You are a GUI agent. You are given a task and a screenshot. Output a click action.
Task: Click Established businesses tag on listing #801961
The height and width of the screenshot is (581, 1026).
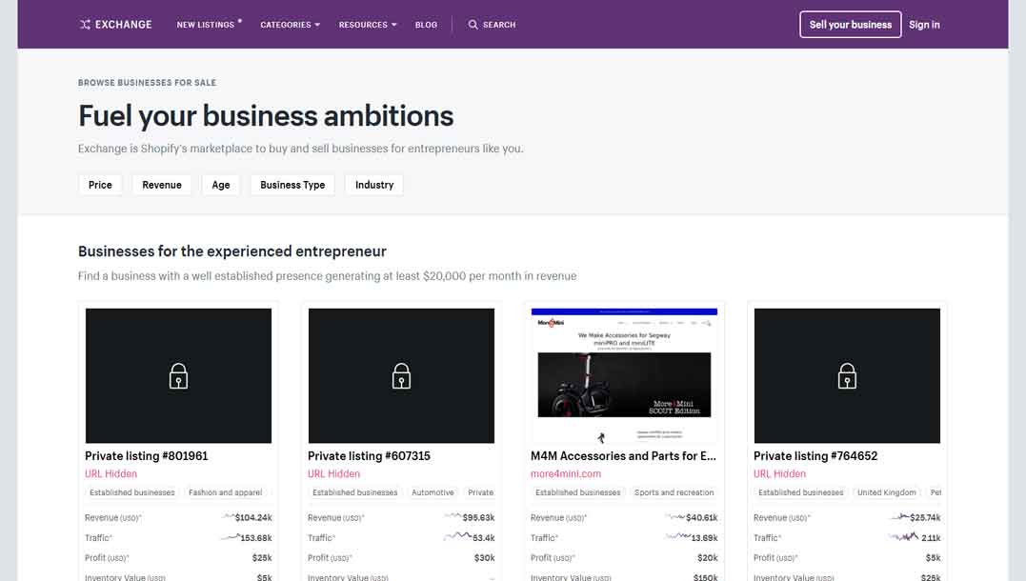coord(132,492)
